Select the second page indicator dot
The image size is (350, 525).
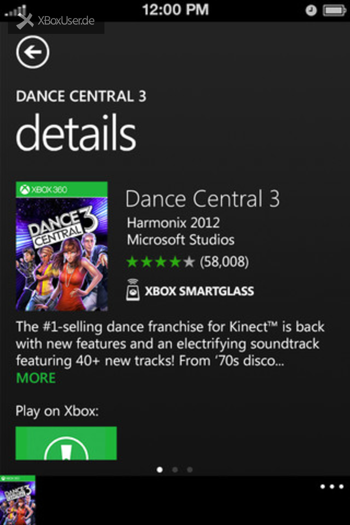click(175, 469)
